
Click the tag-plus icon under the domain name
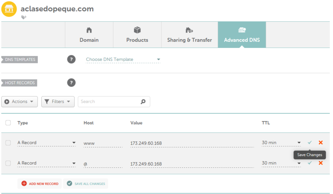(24, 17)
